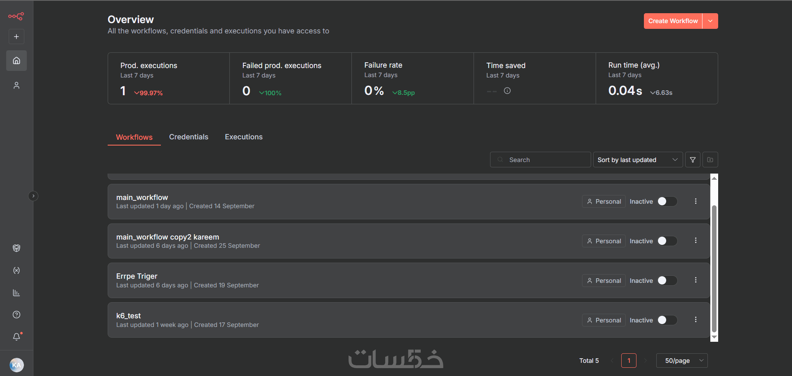Activate the k6_test workflow toggle
The image size is (792, 376).
point(667,320)
